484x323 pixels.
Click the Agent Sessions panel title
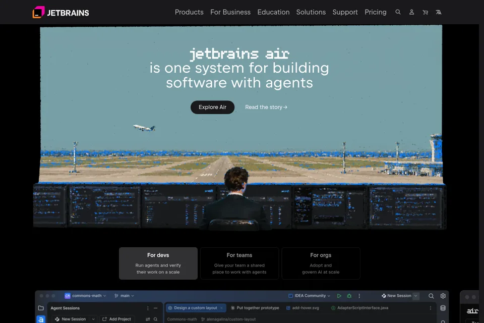coord(65,308)
